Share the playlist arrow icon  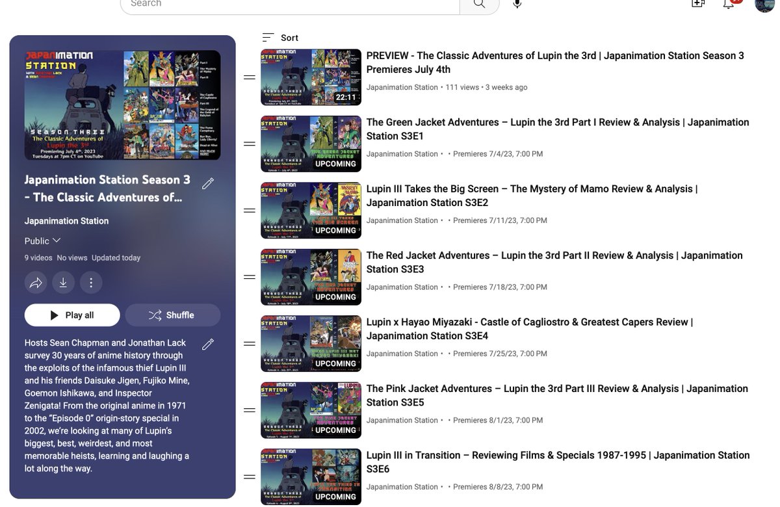click(36, 282)
